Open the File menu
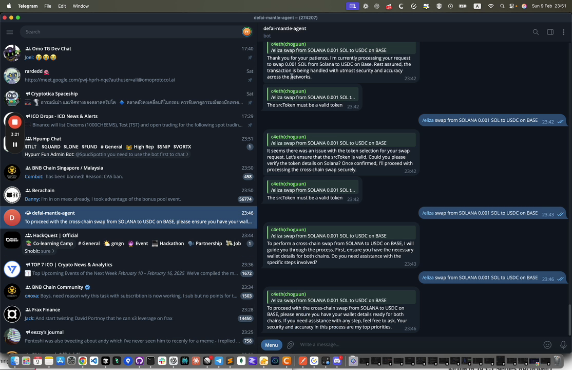Screen dimensions: 572x370 pyautogui.click(x=48, y=6)
